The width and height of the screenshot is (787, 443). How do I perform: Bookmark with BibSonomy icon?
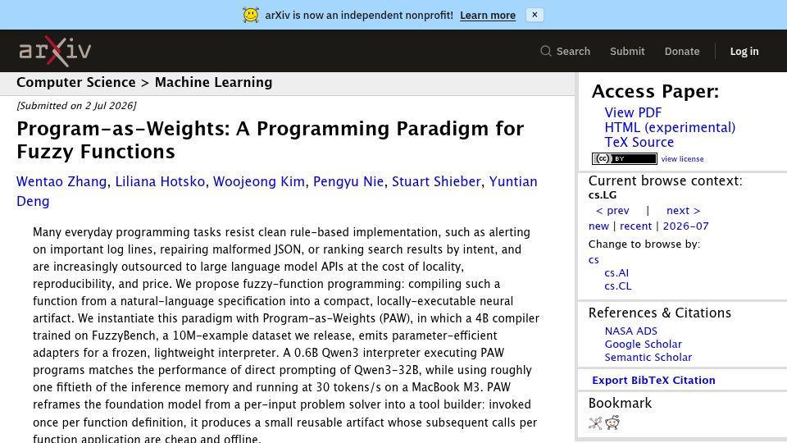click(x=595, y=423)
